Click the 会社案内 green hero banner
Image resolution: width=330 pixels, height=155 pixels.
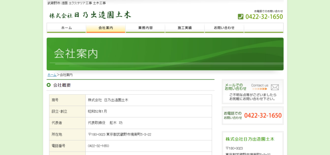click(x=165, y=54)
